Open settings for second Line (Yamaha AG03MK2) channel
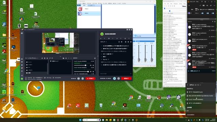Viewport: 217px width, 122px height. coord(93,72)
